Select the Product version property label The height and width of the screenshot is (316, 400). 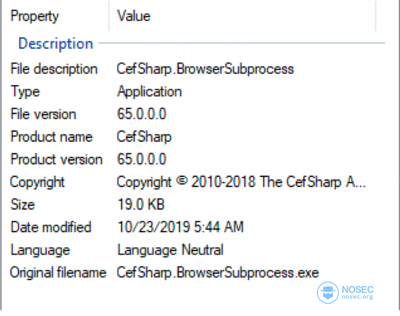point(56,159)
